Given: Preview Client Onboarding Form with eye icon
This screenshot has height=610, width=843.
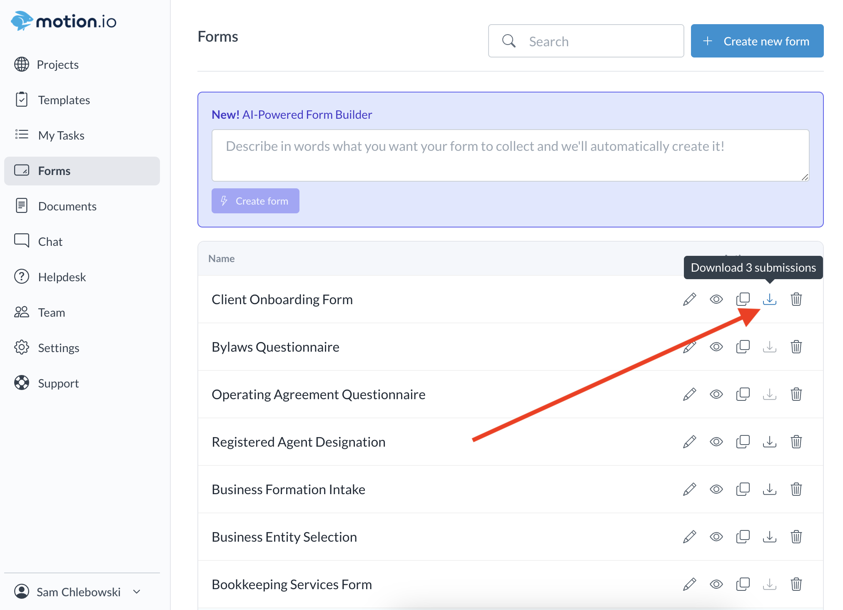Looking at the screenshot, I should [716, 299].
